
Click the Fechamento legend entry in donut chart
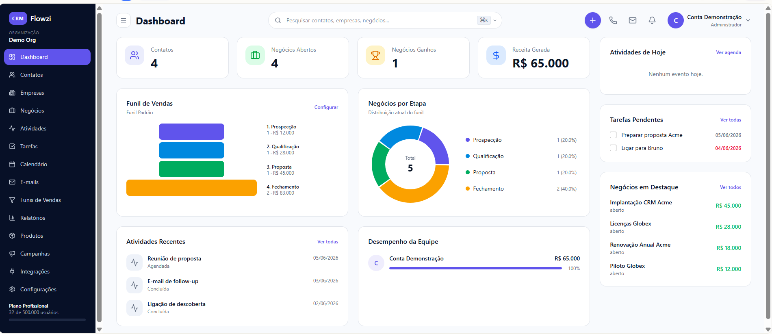[521, 189]
